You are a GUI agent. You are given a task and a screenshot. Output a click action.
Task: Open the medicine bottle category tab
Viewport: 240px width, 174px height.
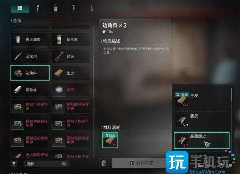click(x=56, y=8)
